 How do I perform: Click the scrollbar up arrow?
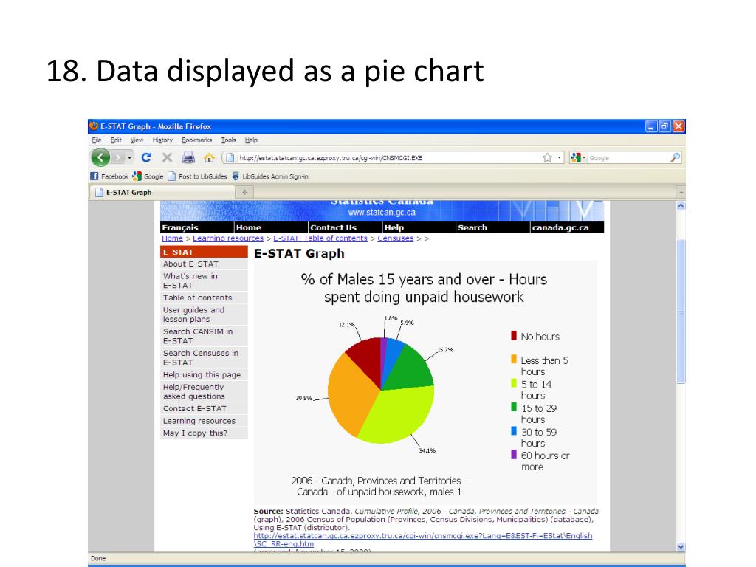681,206
